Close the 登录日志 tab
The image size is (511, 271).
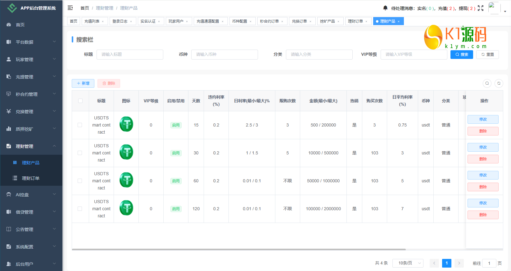131,21
